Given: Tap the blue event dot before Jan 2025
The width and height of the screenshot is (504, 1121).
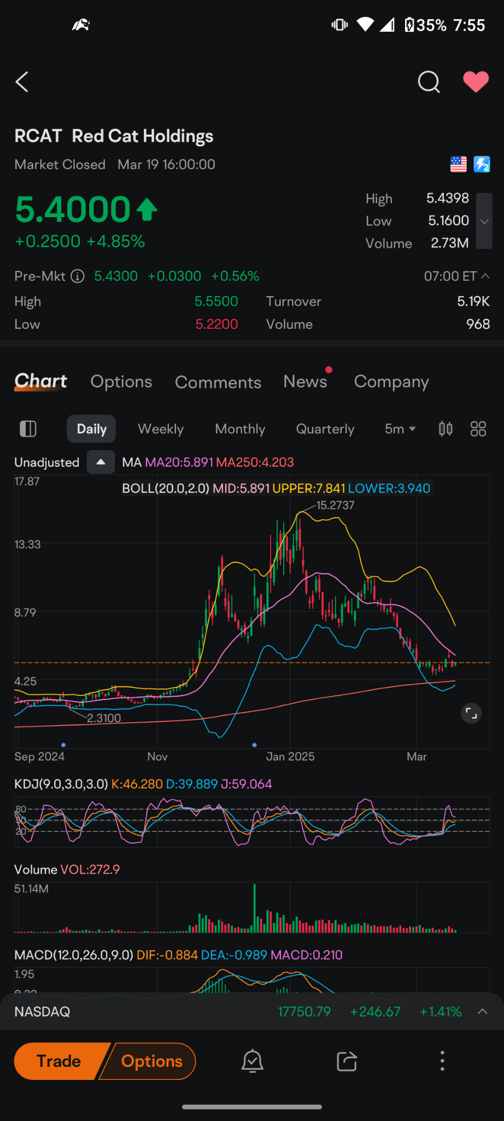Looking at the screenshot, I should (254, 745).
